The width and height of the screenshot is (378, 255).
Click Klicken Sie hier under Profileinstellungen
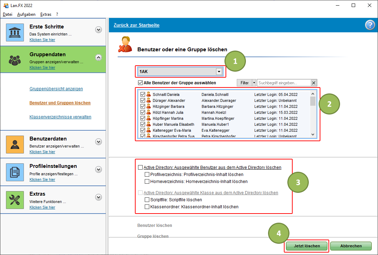(x=42, y=179)
